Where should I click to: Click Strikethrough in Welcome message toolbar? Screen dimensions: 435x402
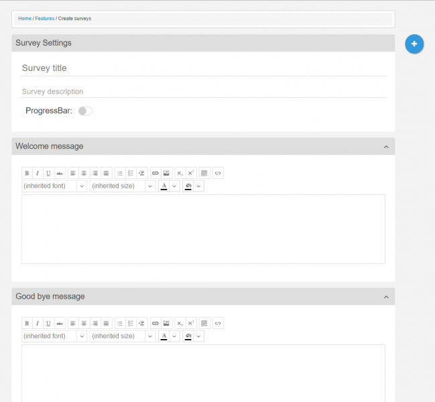(x=60, y=174)
